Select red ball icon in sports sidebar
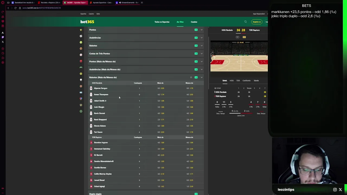 click(x=81, y=61)
